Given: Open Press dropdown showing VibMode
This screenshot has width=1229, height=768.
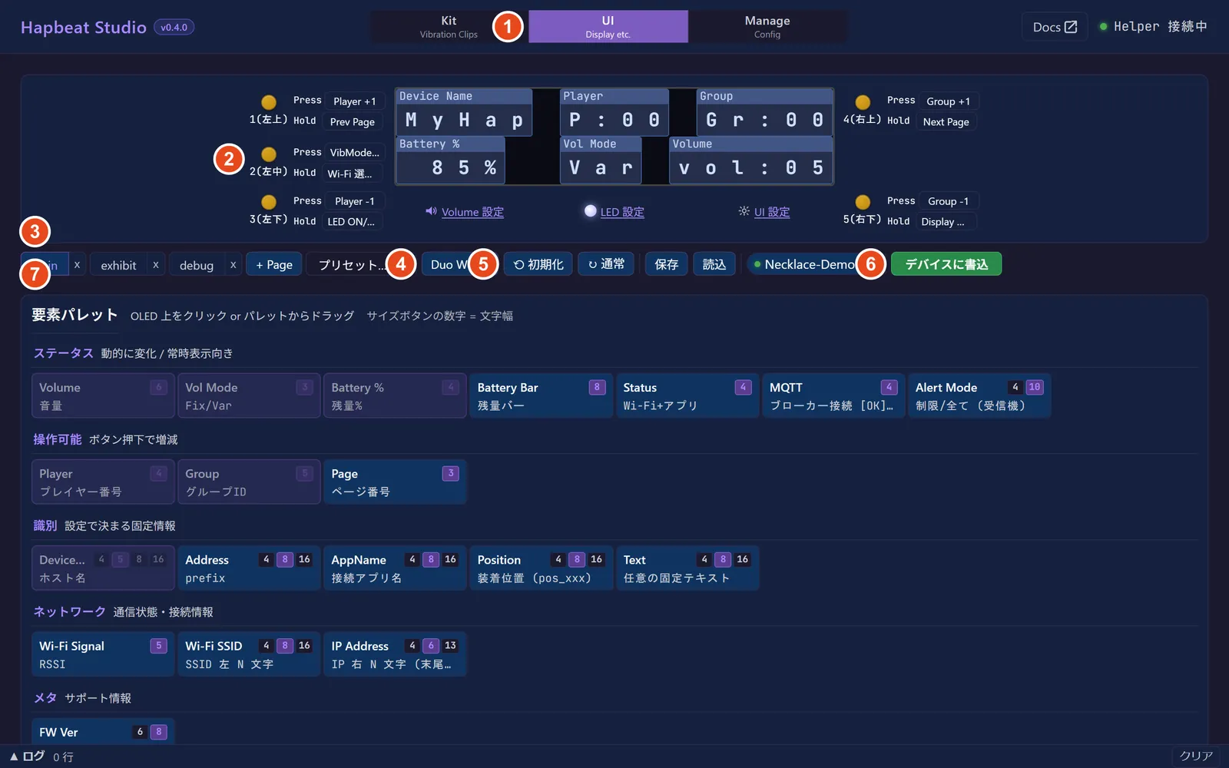Looking at the screenshot, I should tap(355, 153).
